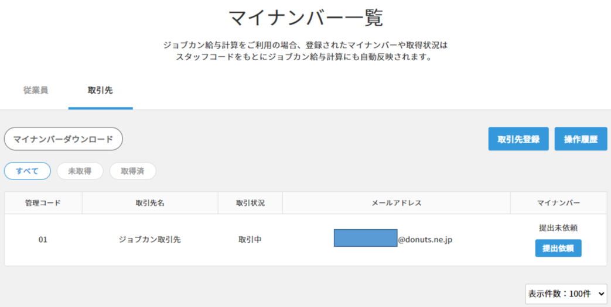611x307 pixels.
Task: Filter the list by 未取得
Action: pos(80,171)
